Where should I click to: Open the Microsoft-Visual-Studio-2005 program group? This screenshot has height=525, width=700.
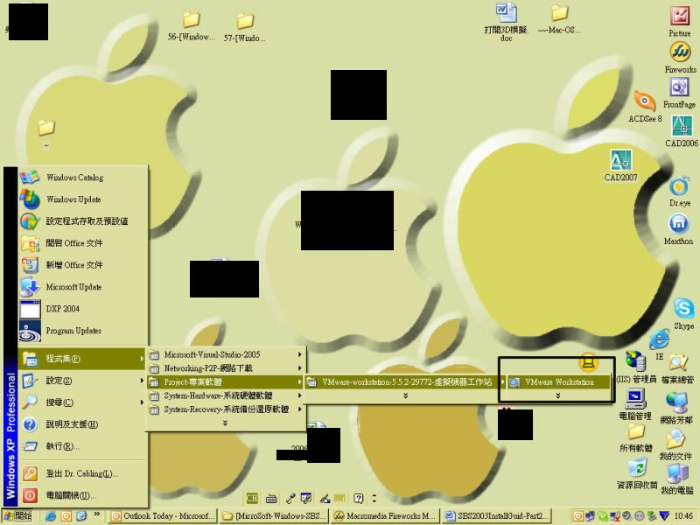226,354
